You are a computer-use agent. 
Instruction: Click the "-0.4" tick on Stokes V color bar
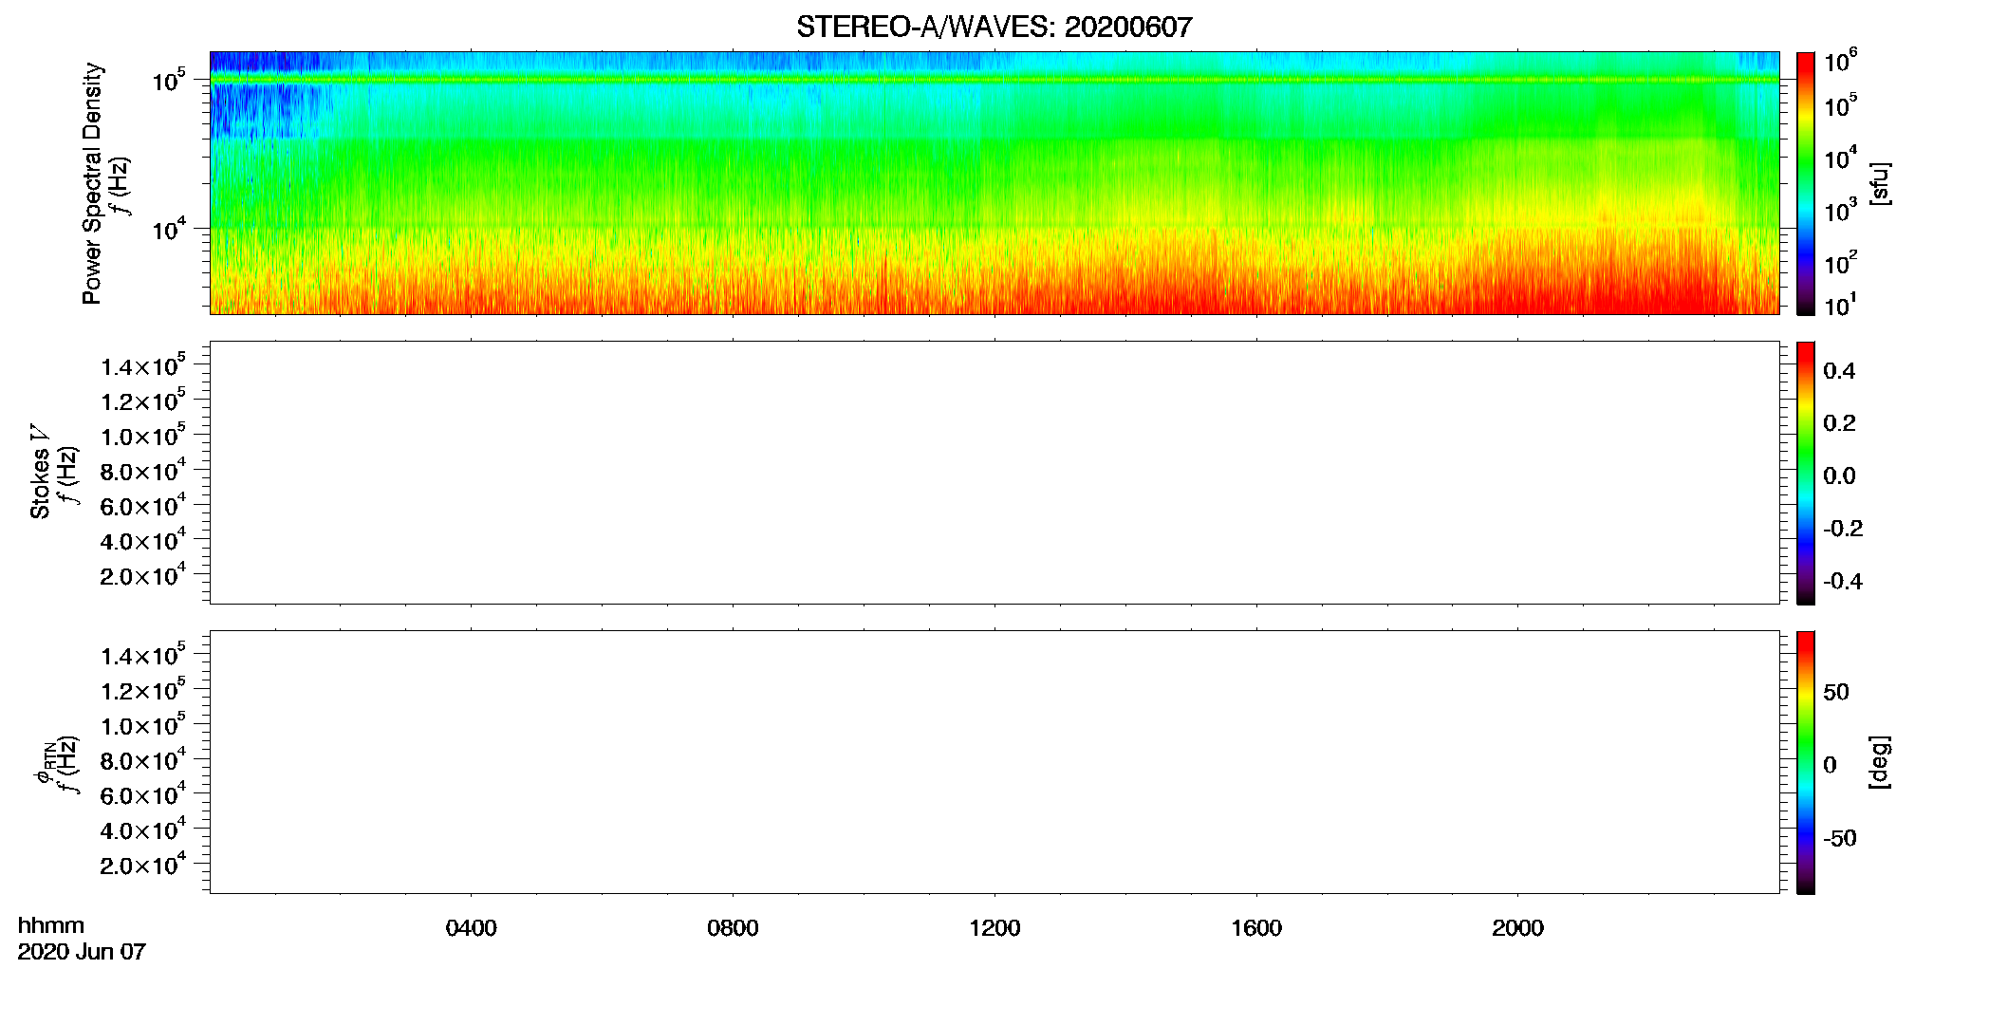coord(1843,582)
